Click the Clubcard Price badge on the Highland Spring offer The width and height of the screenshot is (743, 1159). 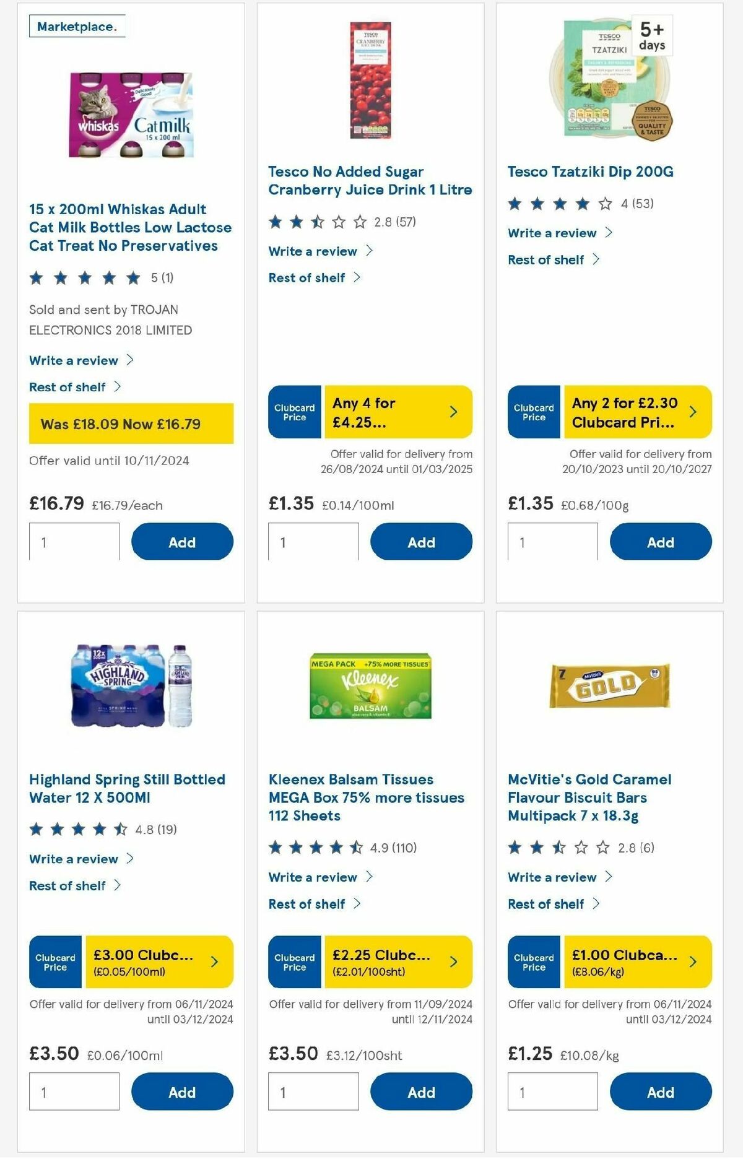coord(54,961)
